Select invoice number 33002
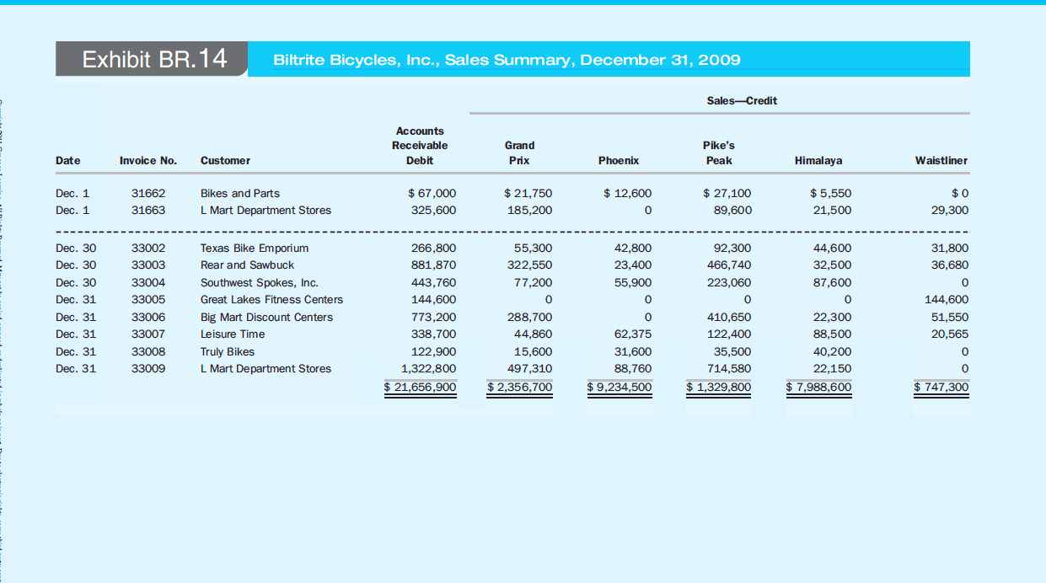 tap(149, 248)
